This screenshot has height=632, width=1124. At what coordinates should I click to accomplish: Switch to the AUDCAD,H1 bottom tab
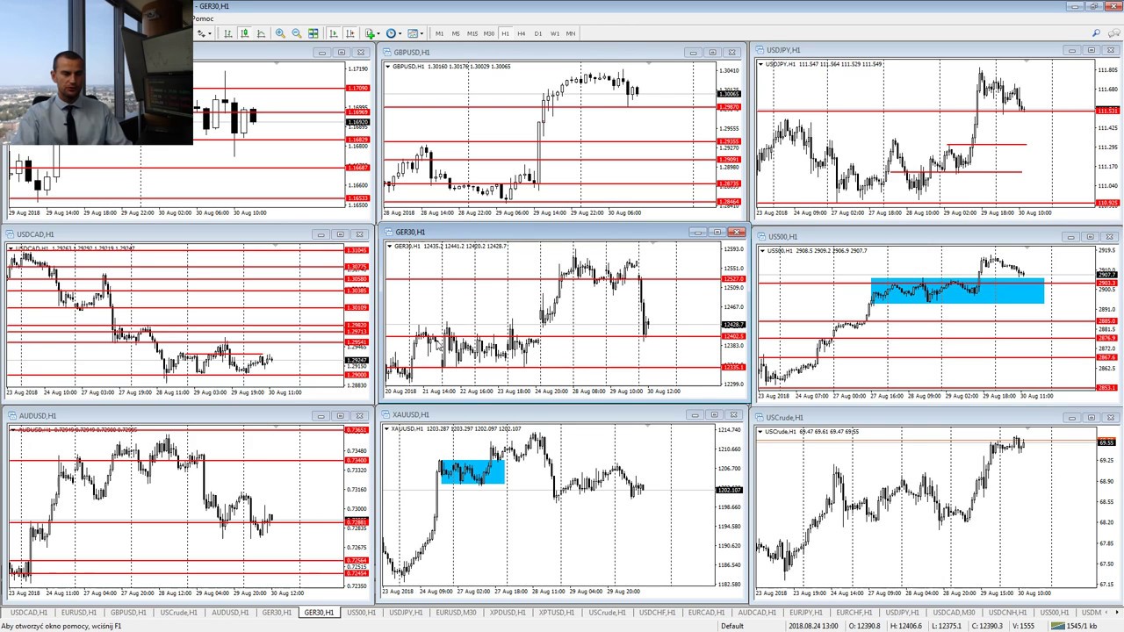(x=756, y=612)
